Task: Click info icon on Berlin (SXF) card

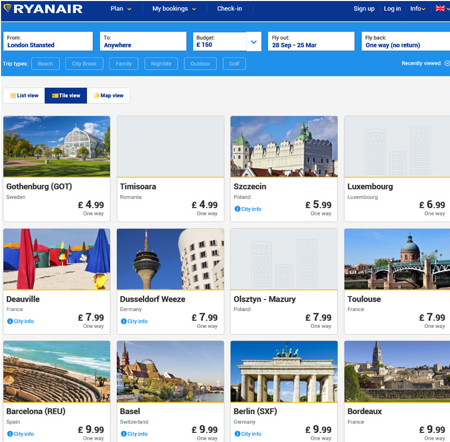Action: coord(237,434)
